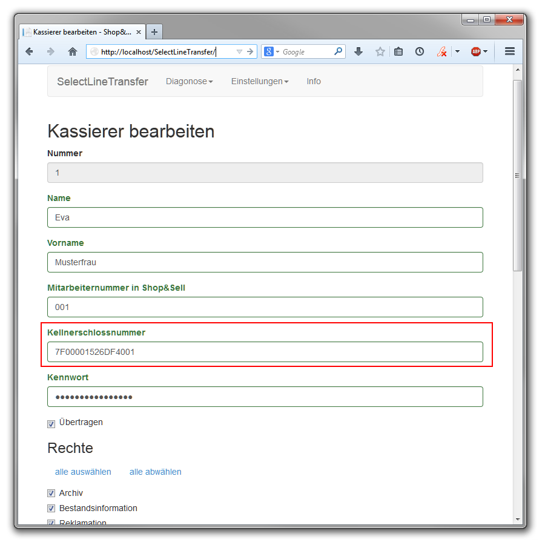Expand the Einstellungen dropdown menu
The height and width of the screenshot is (545, 545).
click(260, 81)
